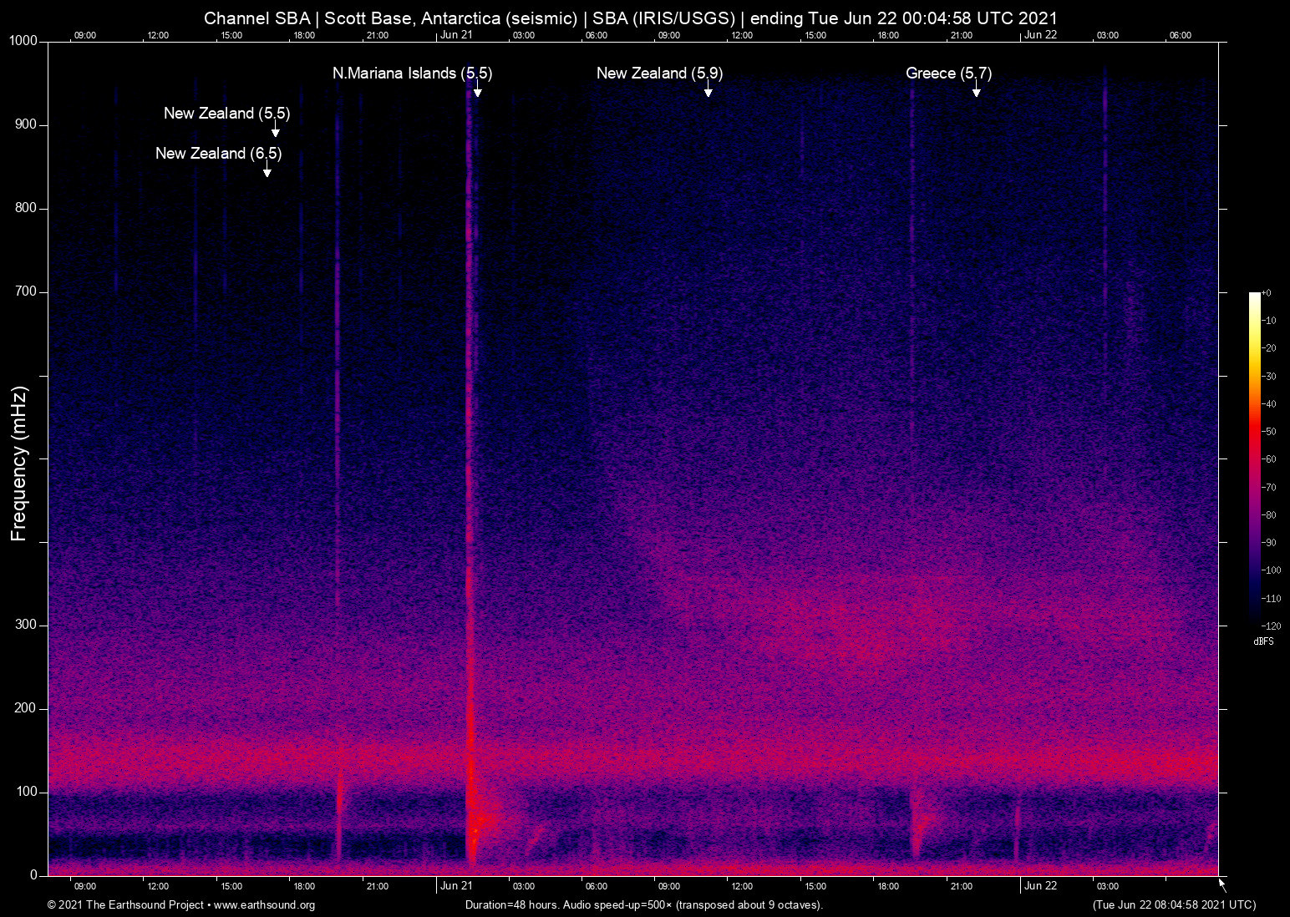Click the N.Mariana Islands (5.5) annotation text
Screen dimensions: 1290x917
[x=412, y=73]
